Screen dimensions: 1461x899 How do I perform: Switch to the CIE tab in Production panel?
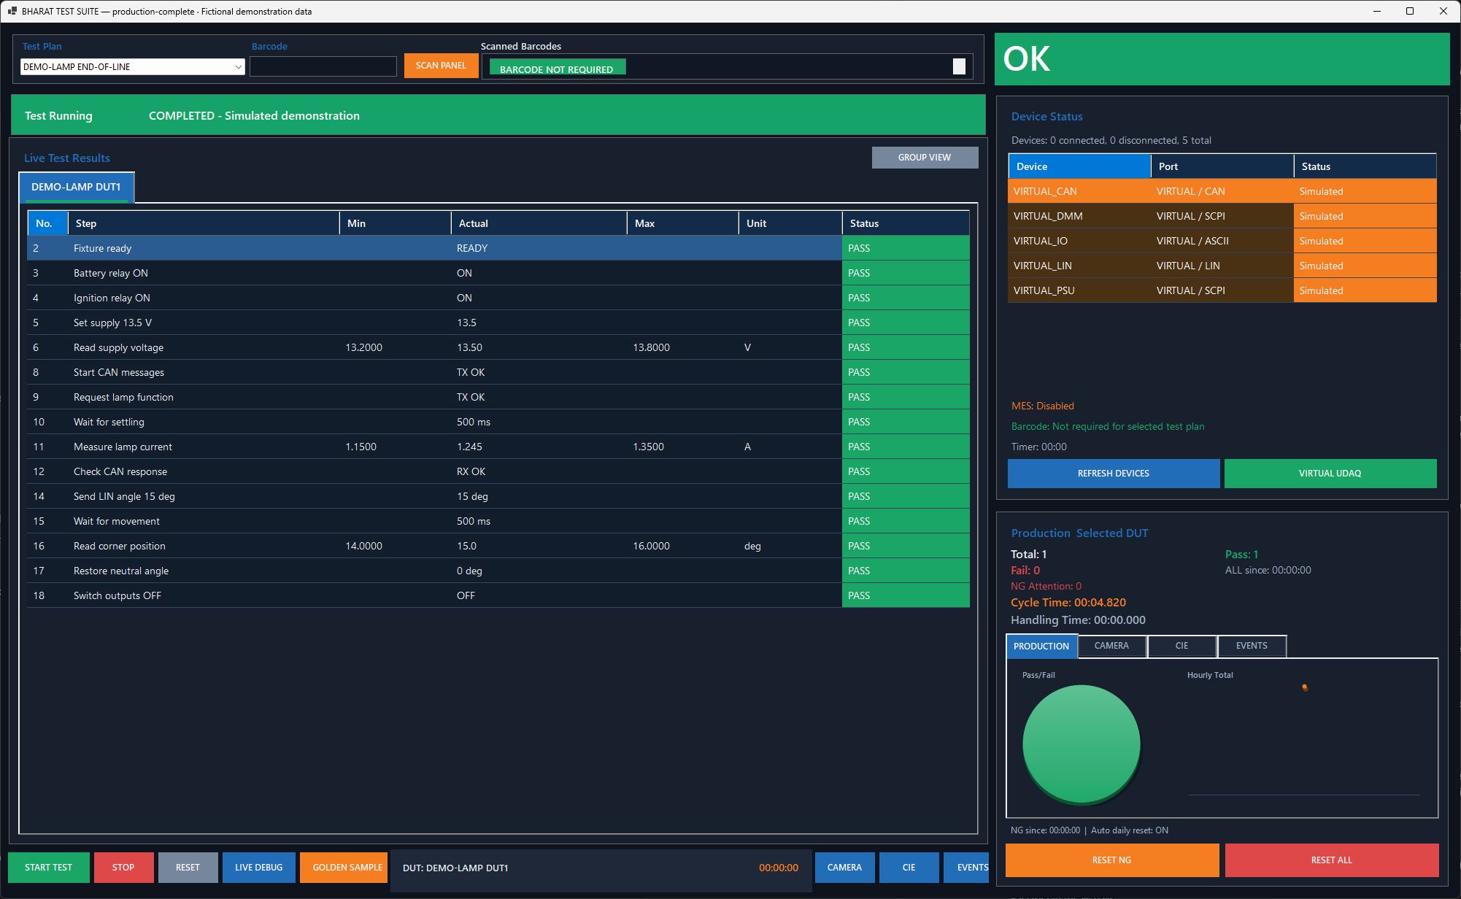tap(1181, 646)
